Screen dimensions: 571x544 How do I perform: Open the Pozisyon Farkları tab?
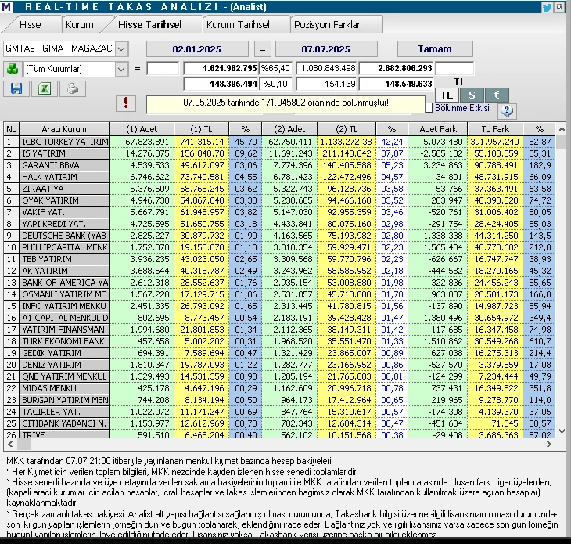pos(328,25)
